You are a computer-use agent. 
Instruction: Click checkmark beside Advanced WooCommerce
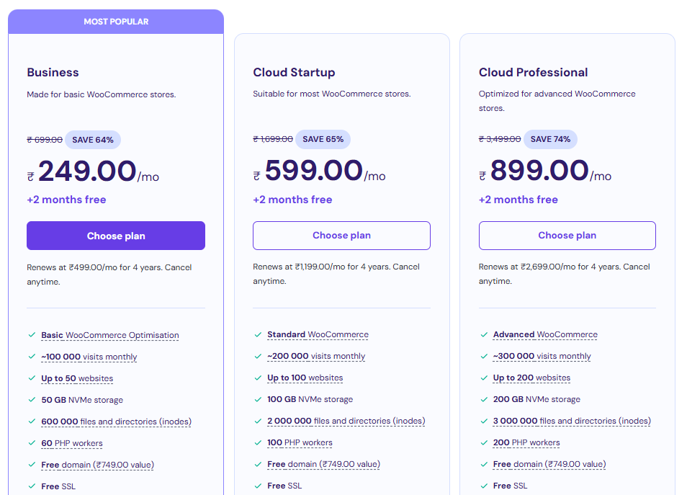tap(484, 334)
